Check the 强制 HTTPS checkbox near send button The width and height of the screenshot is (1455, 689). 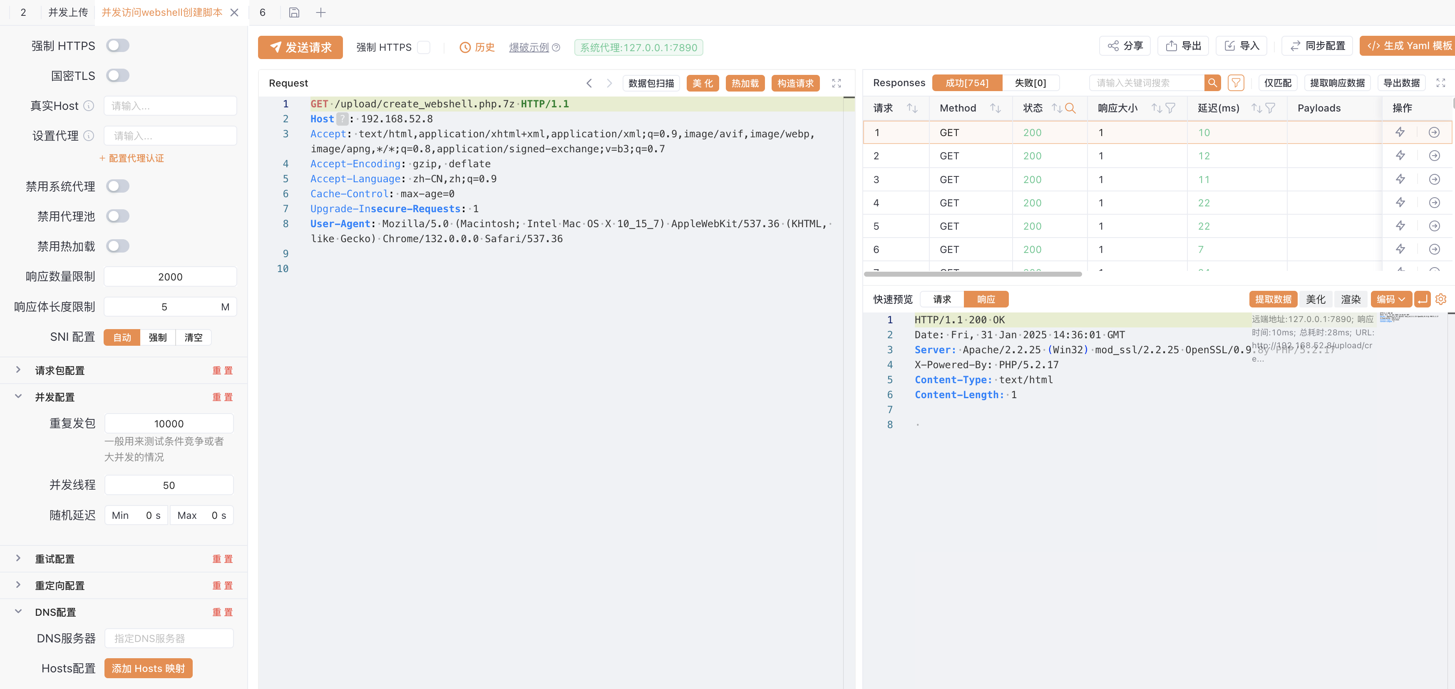coord(424,47)
